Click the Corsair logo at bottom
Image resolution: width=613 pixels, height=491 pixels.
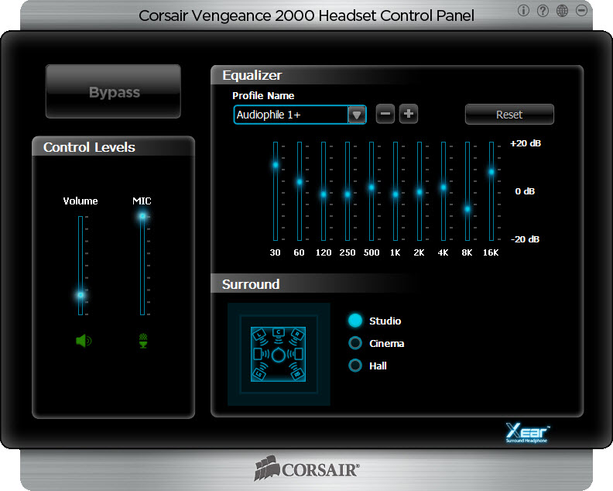tap(306, 469)
